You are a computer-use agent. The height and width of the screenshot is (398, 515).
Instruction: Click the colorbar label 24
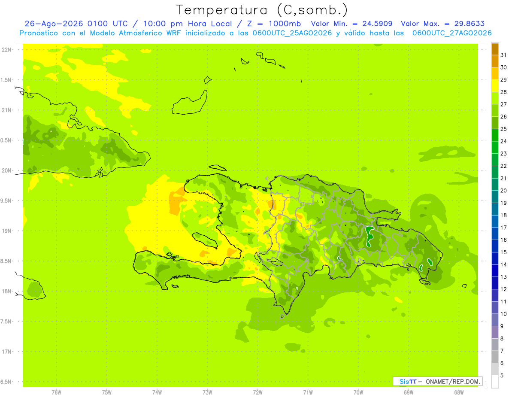click(x=503, y=141)
